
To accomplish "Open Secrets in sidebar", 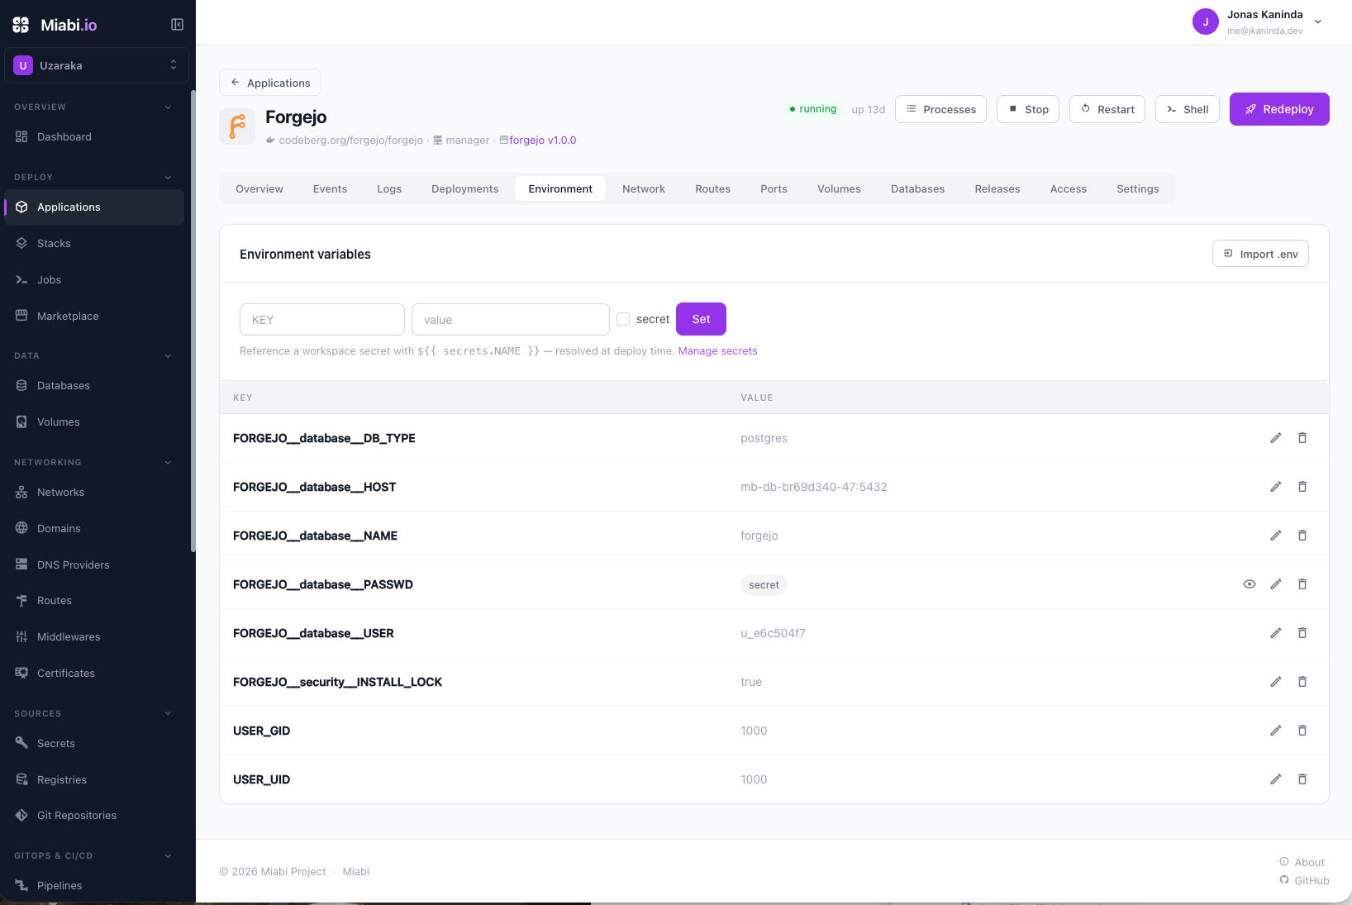I will coord(94,743).
